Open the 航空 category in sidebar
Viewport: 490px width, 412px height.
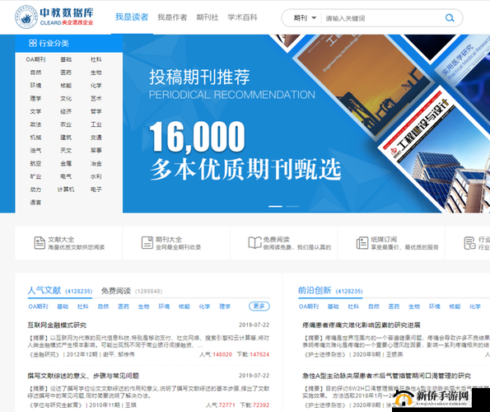(35, 163)
